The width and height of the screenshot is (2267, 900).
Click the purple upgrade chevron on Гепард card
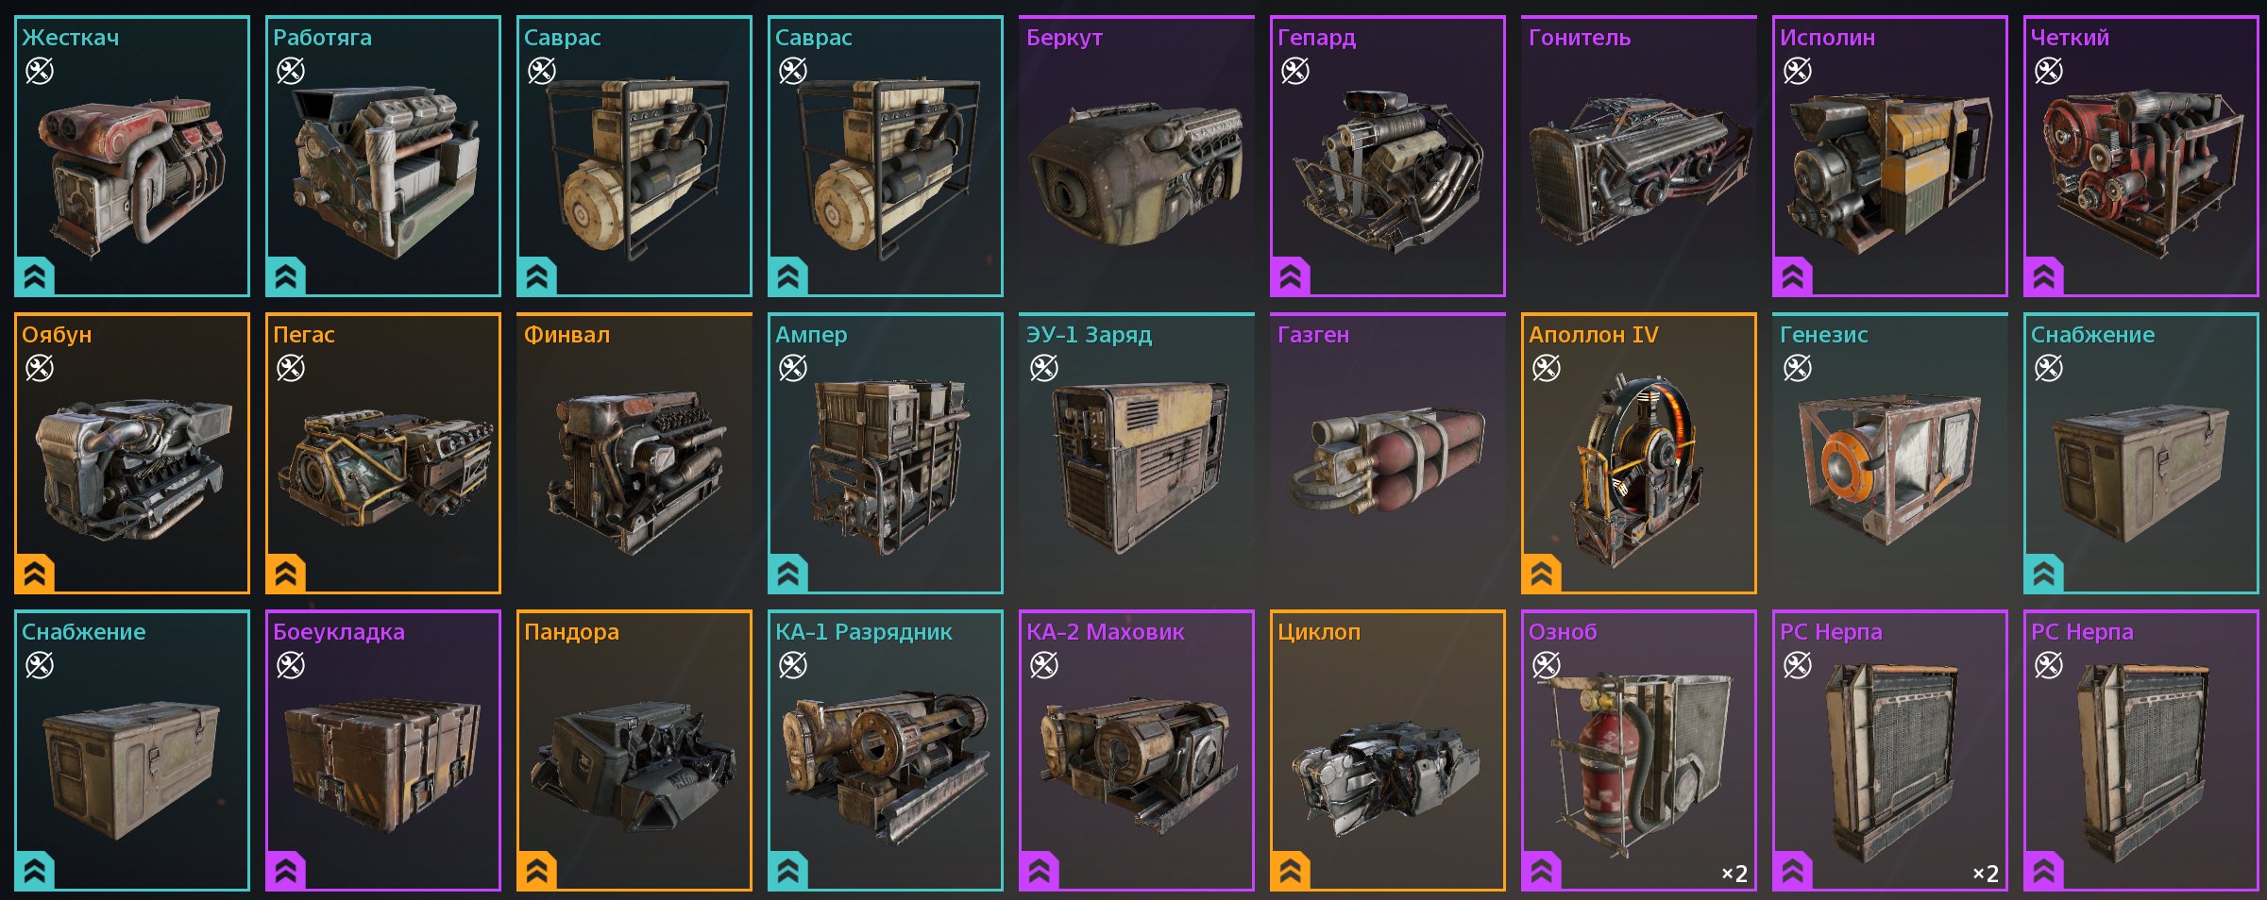(1291, 276)
